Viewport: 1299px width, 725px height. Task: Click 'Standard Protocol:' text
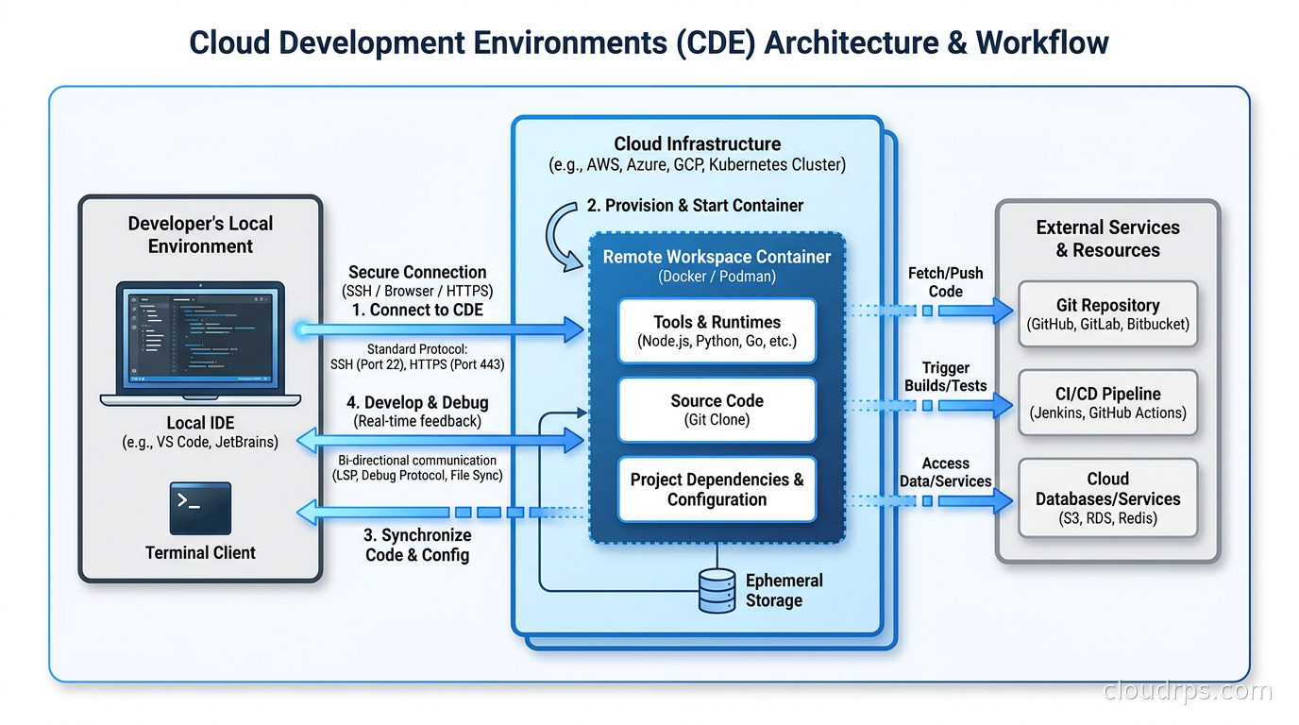pos(417,349)
